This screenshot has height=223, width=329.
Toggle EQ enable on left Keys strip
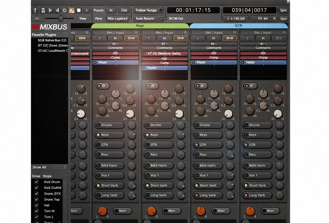(x=102, y=86)
